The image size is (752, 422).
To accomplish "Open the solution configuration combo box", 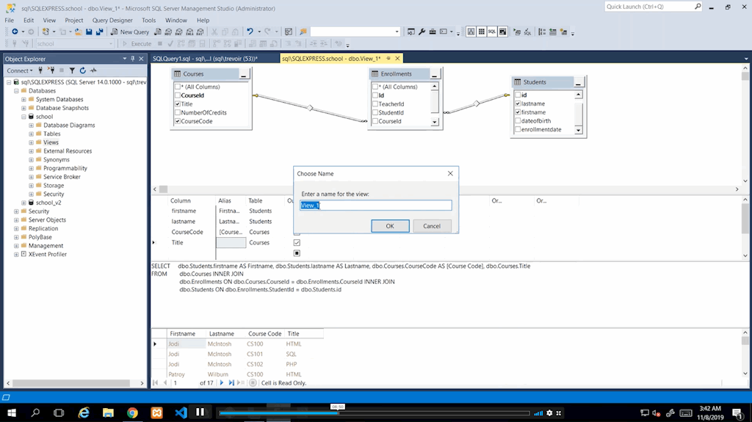I will coord(355,32).
